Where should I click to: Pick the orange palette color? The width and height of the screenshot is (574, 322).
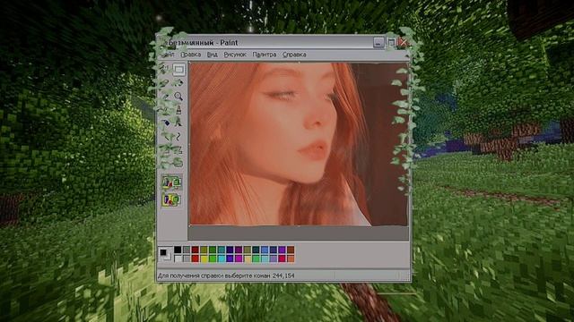(291, 258)
